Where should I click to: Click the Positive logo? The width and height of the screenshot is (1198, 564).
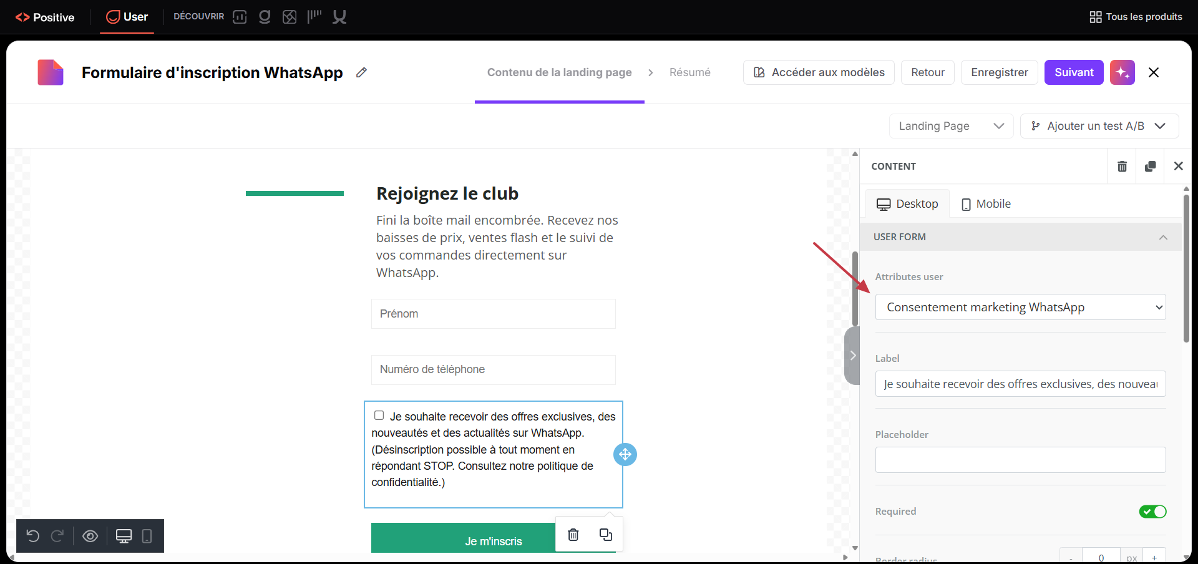45,17
